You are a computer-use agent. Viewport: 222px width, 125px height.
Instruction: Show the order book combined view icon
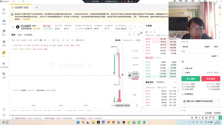click(147, 32)
